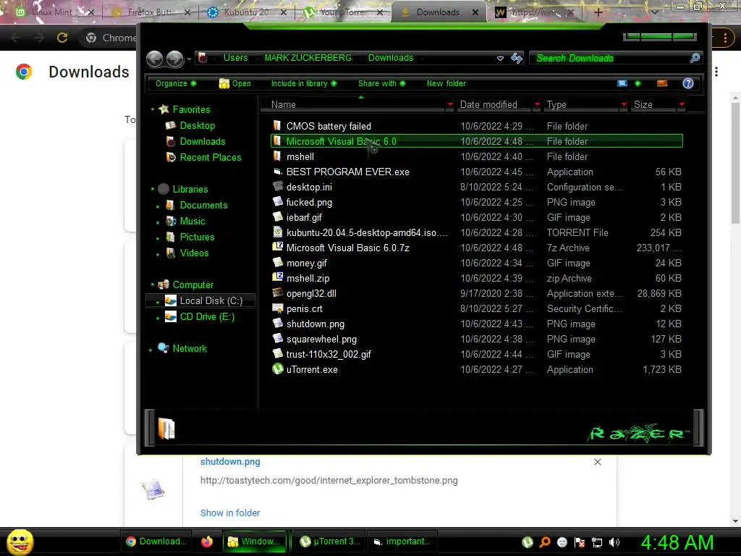
Task: Collapse the Libraries tree group
Action: (152, 189)
